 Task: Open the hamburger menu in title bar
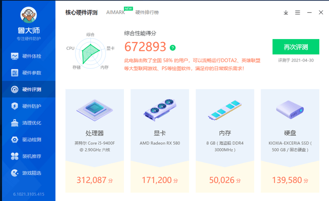click(x=298, y=12)
